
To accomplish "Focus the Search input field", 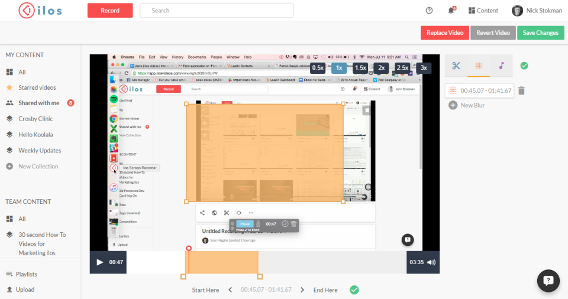I will click(x=217, y=11).
